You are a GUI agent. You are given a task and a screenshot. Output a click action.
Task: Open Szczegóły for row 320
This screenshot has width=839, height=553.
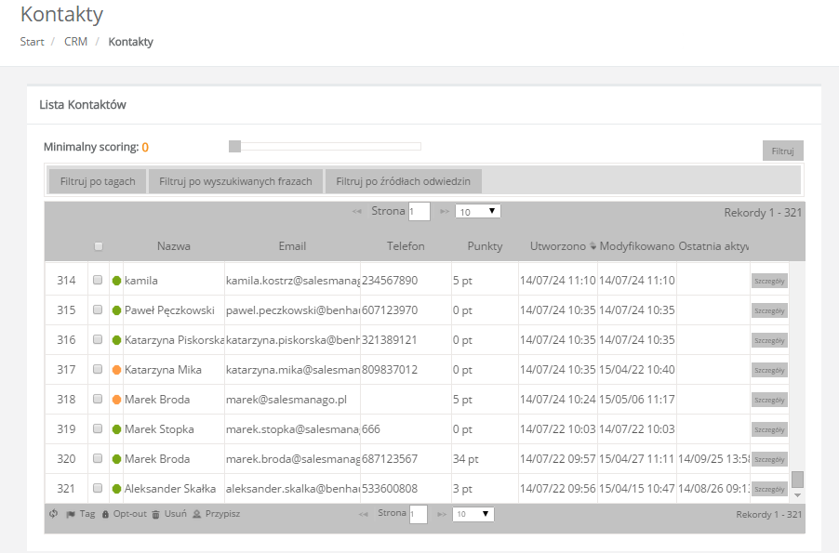pyautogui.click(x=769, y=459)
